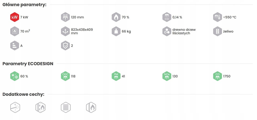Click the green OGC icon

tap(66, 76)
